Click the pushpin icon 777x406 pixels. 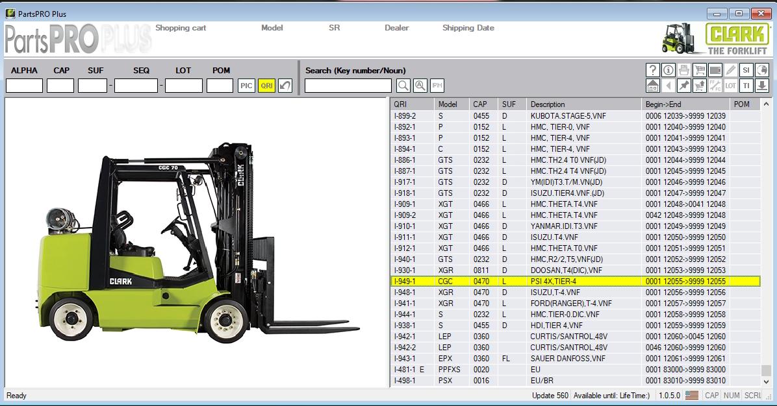(684, 86)
